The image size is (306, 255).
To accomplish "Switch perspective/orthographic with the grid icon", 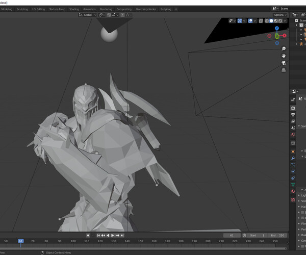I will click(x=284, y=70).
